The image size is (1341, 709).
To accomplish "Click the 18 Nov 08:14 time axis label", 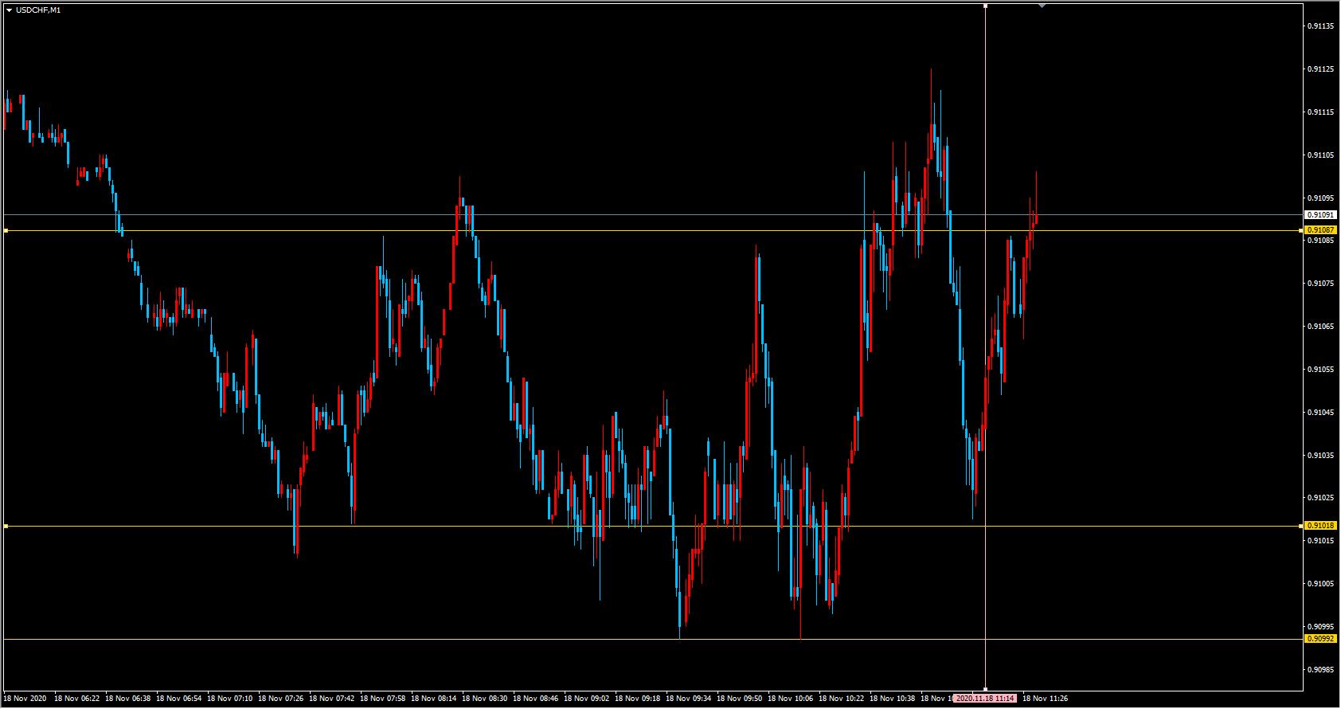I will pyautogui.click(x=433, y=699).
